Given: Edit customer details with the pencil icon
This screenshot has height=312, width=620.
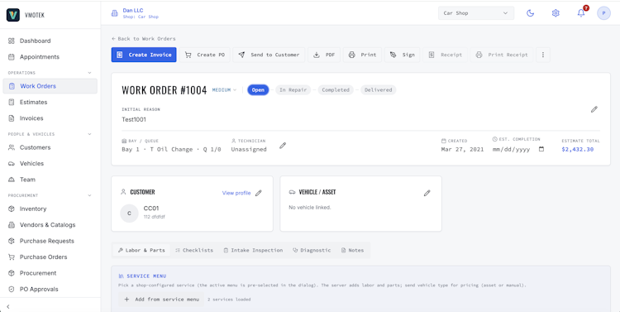Looking at the screenshot, I should pos(259,193).
